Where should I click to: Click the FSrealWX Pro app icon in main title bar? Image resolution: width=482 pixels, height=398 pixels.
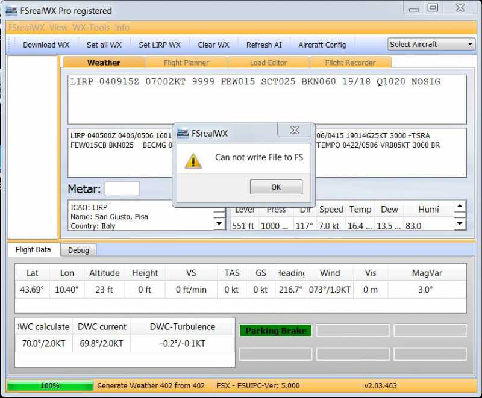click(x=11, y=11)
